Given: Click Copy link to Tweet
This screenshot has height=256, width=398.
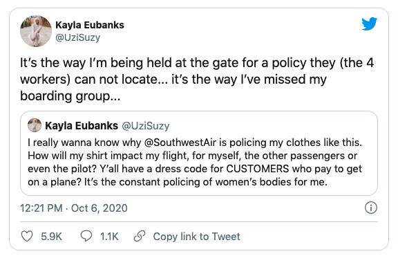Looking at the screenshot, I should 196,237.
